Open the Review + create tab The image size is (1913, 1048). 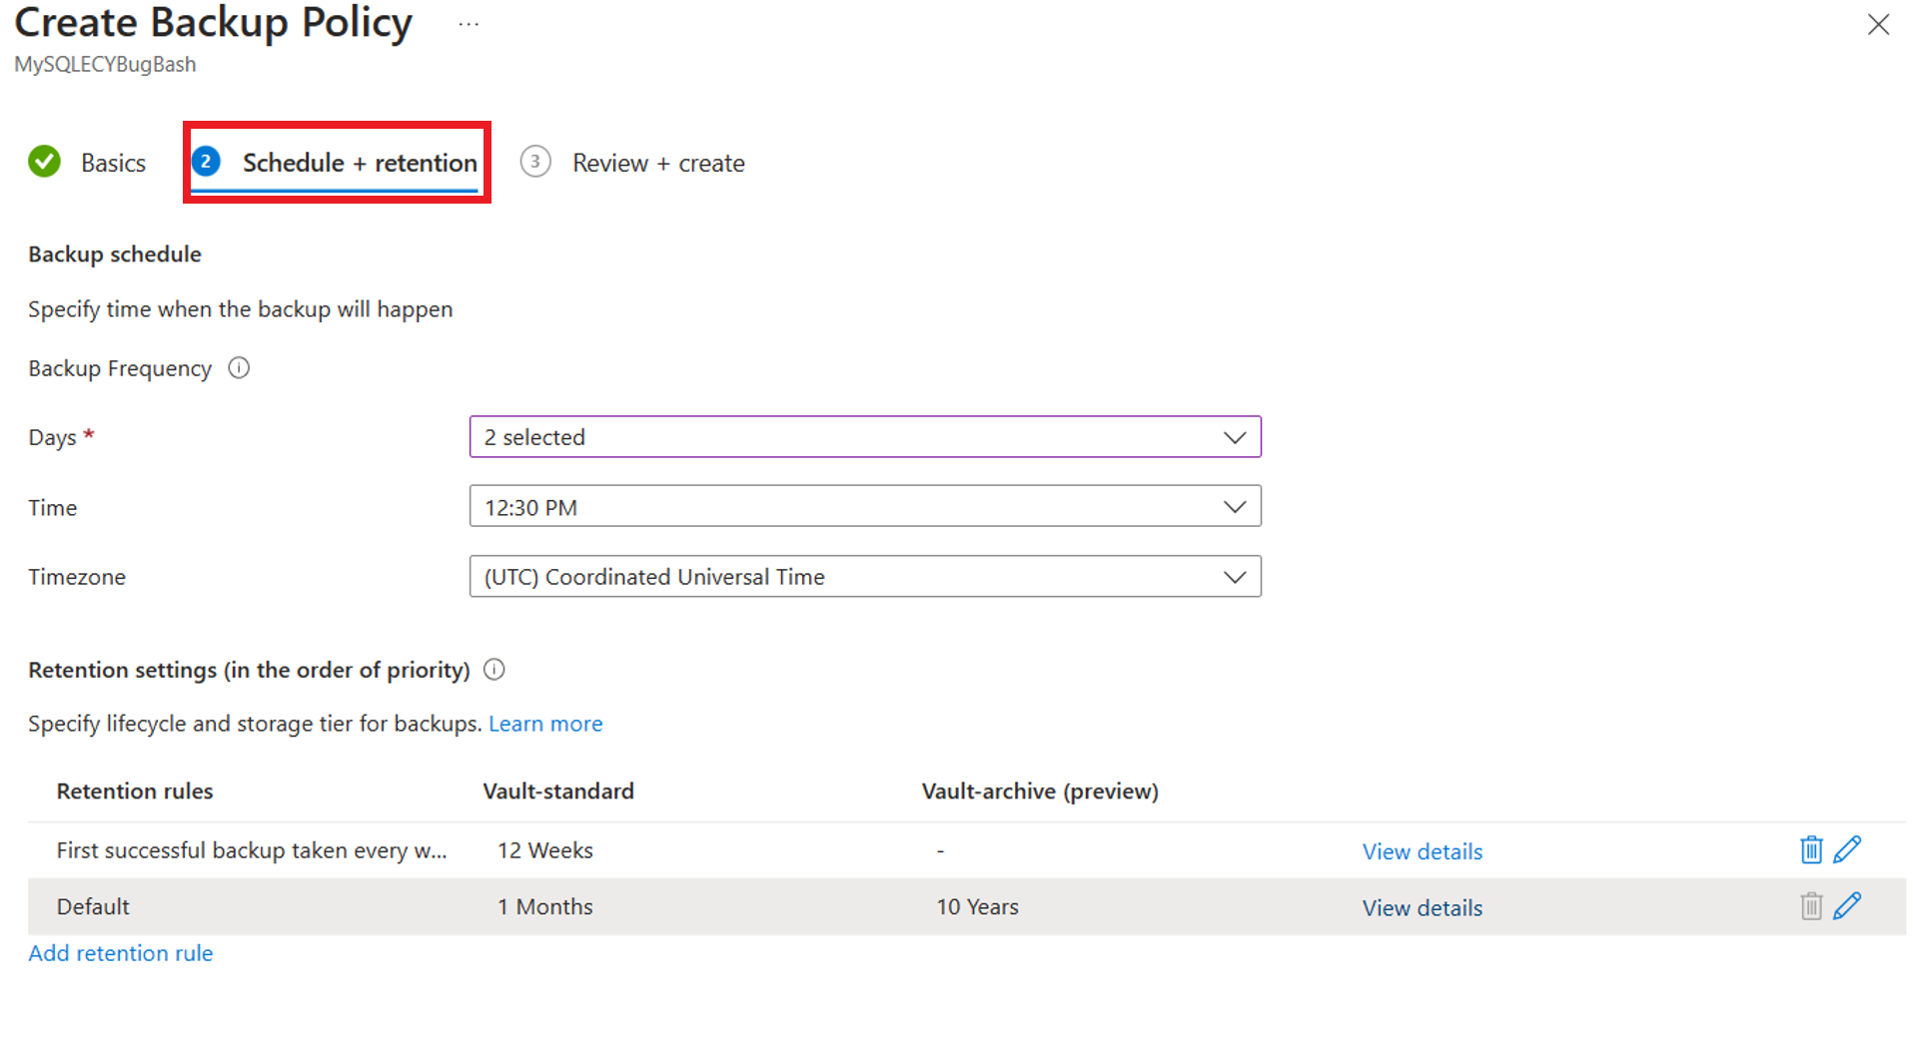658,163
